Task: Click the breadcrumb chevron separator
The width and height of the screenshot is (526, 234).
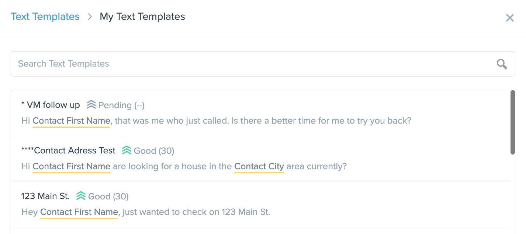Action: click(x=90, y=17)
